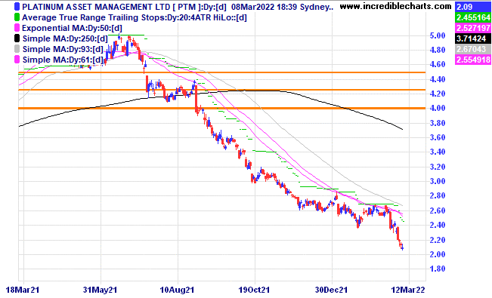Click the 5.00 price axis label
This screenshot has height=298, width=492.
(438, 35)
